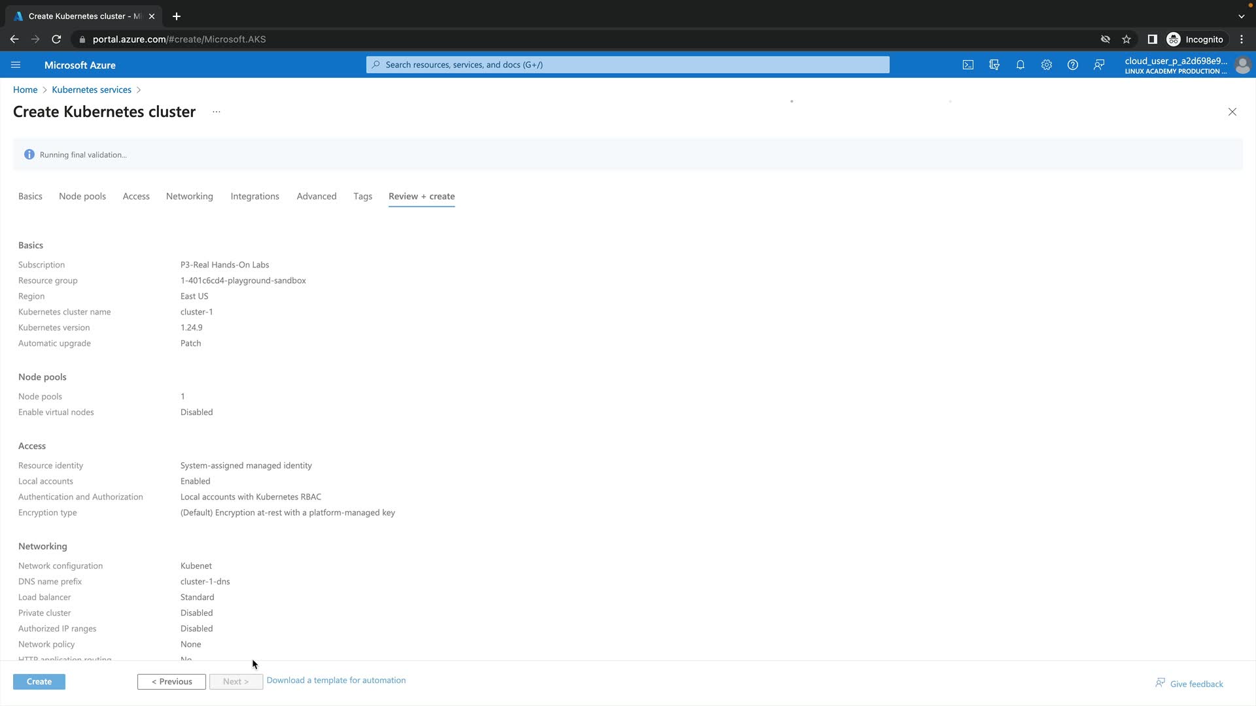This screenshot has height=706, width=1256.
Task: Open the Directories and subscriptions filter icon
Action: (994, 65)
